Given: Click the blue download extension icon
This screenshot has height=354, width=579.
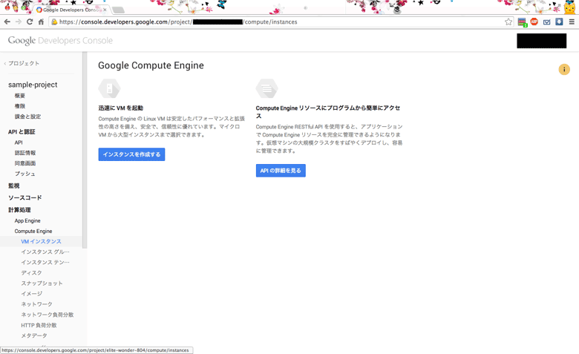Looking at the screenshot, I should pos(559,22).
